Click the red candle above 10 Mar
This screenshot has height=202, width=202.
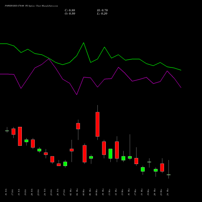tap(104, 148)
